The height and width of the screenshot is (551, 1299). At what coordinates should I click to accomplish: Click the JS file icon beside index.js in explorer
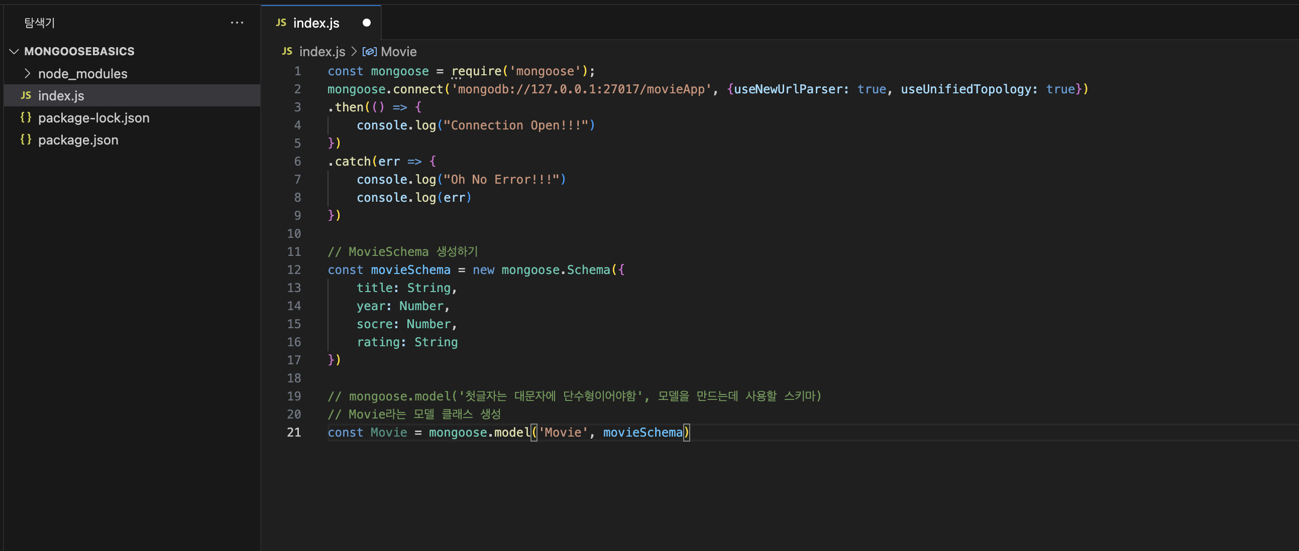pos(26,95)
